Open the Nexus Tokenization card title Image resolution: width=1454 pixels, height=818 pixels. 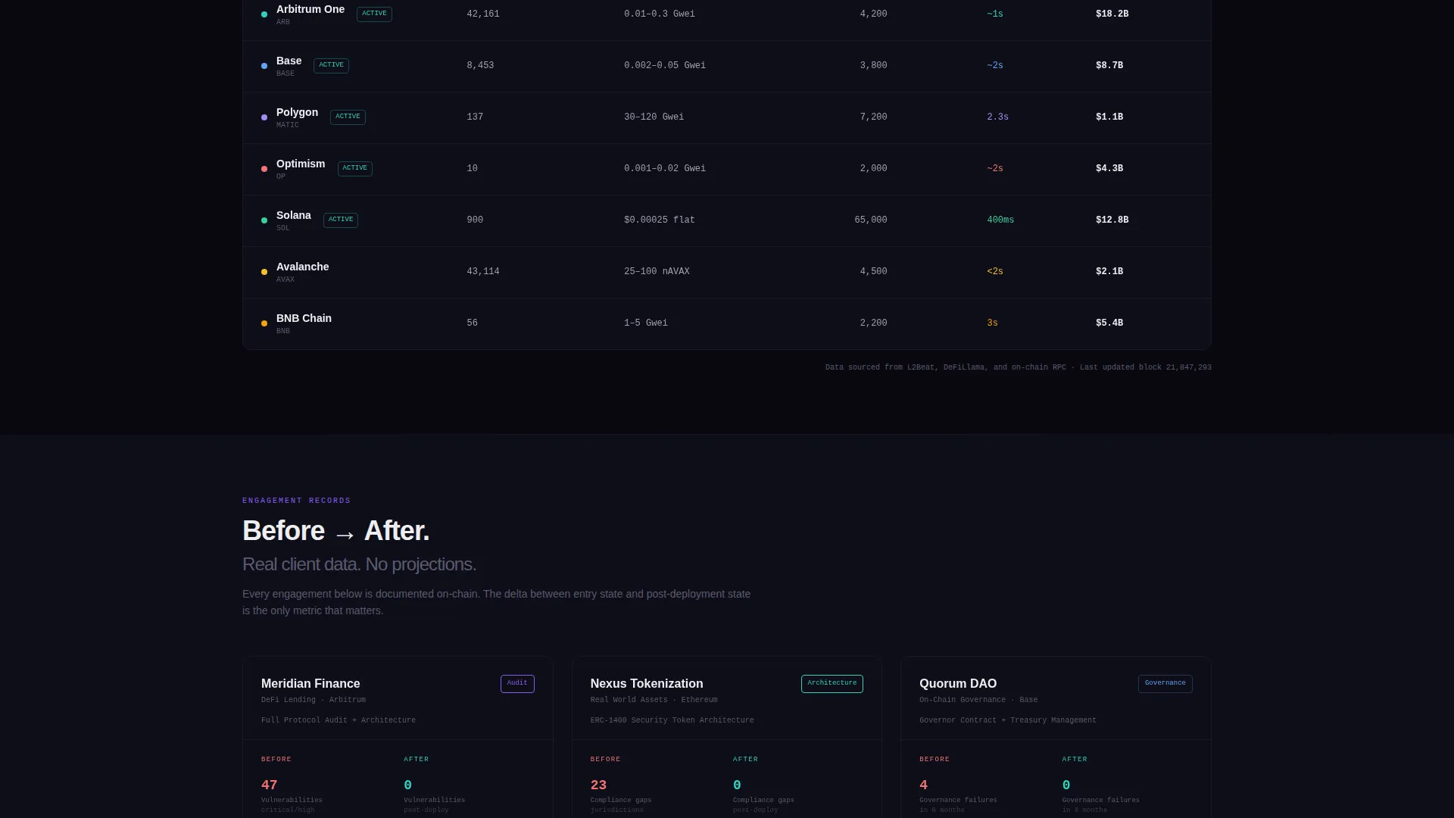point(647,683)
